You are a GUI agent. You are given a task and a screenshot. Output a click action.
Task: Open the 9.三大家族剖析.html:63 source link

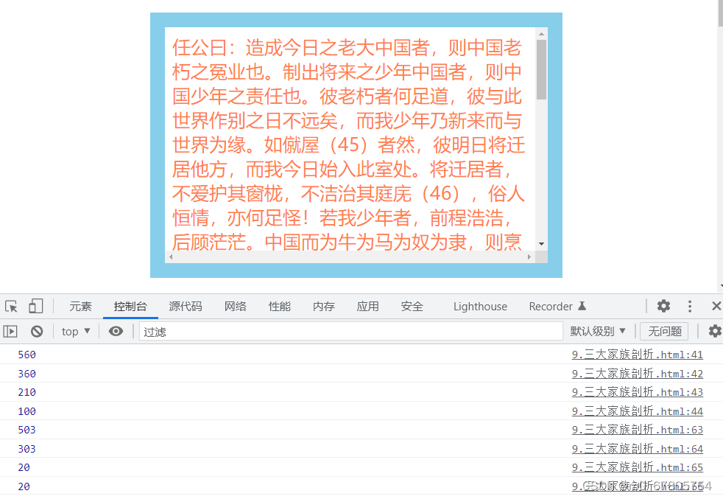coord(637,430)
